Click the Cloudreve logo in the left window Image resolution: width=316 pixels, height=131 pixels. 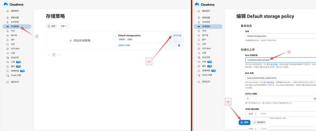pyautogui.click(x=13, y=4)
